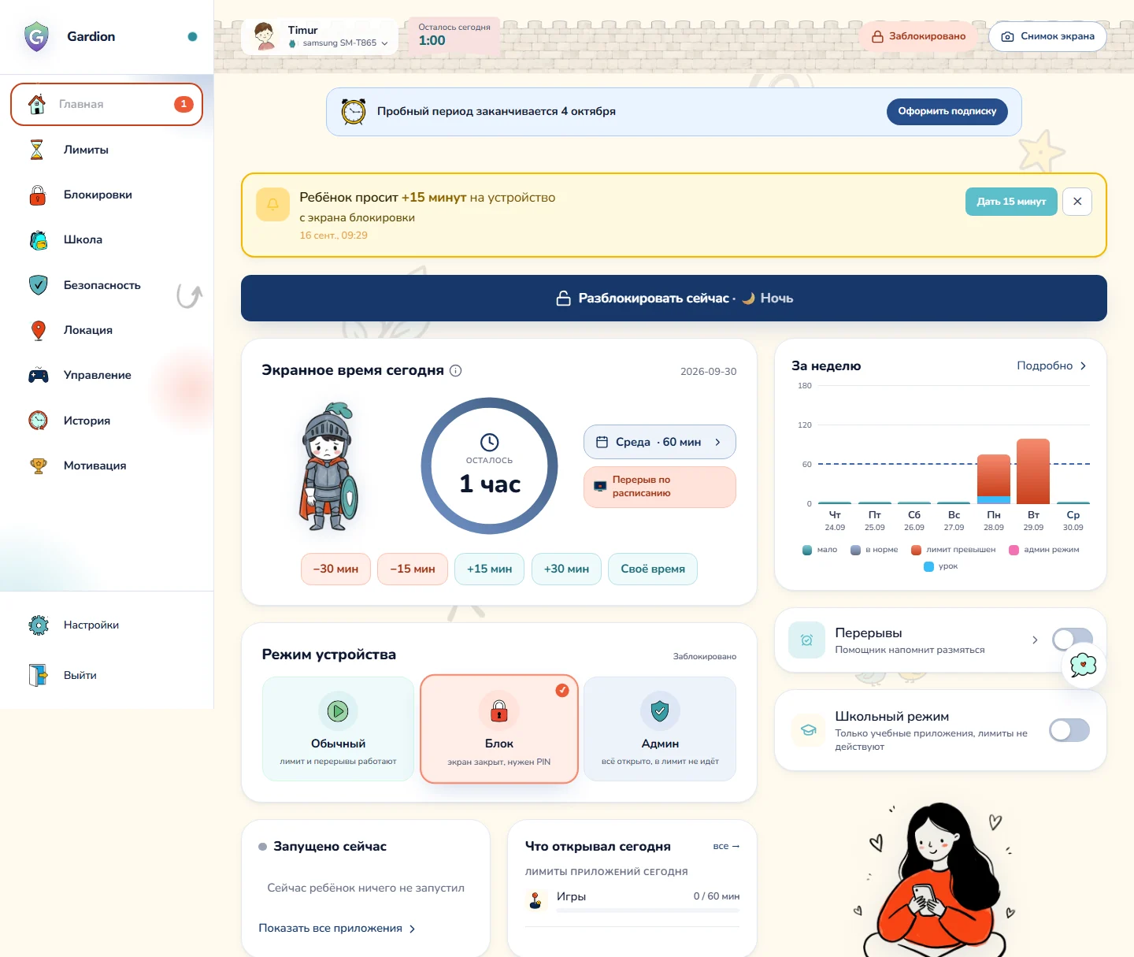
Task: Open the Мотивация section
Action: (x=106, y=466)
